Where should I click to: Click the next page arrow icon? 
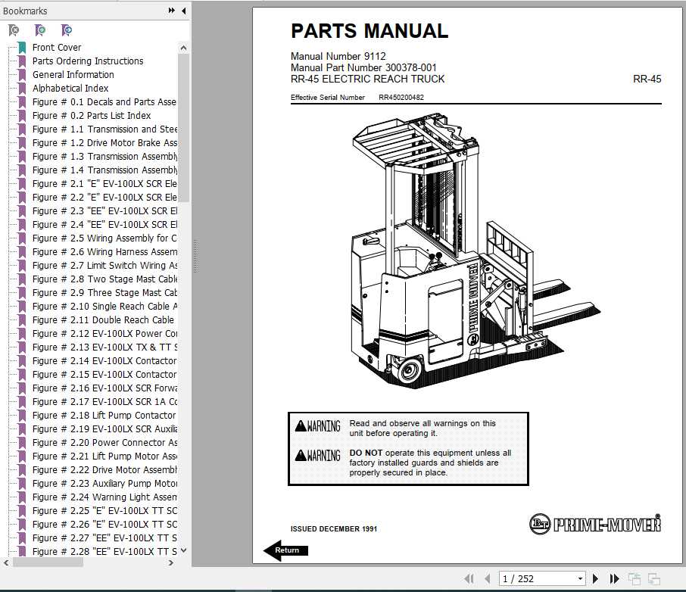pos(596,578)
